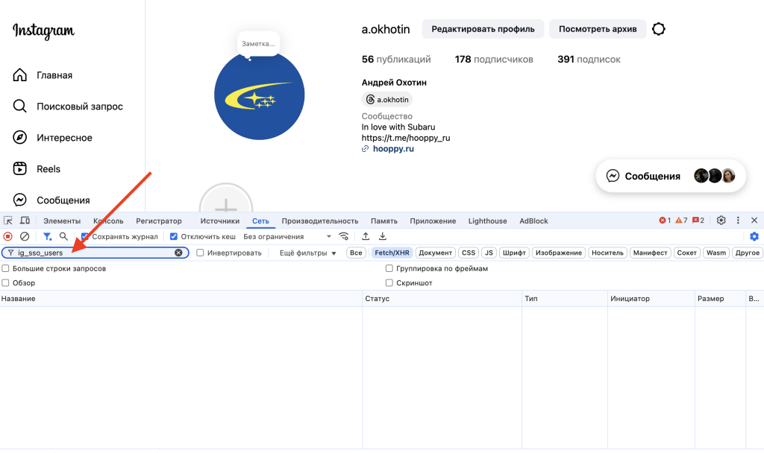
Task: Toggle device toolbar emulation icon
Action: pos(25,221)
